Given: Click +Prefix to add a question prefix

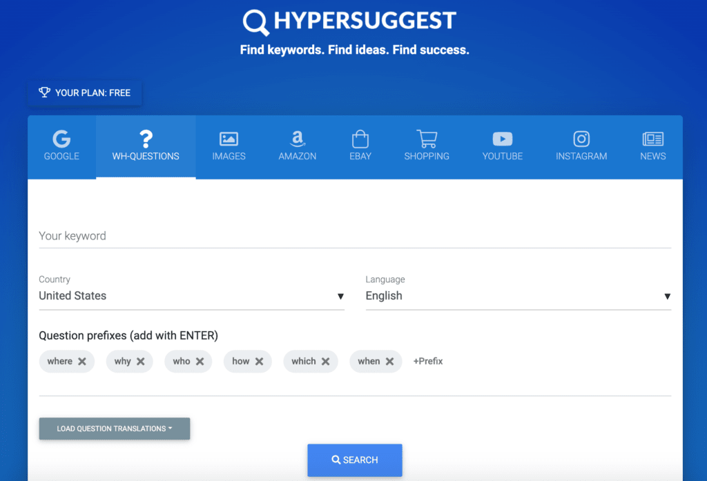Looking at the screenshot, I should coord(428,361).
